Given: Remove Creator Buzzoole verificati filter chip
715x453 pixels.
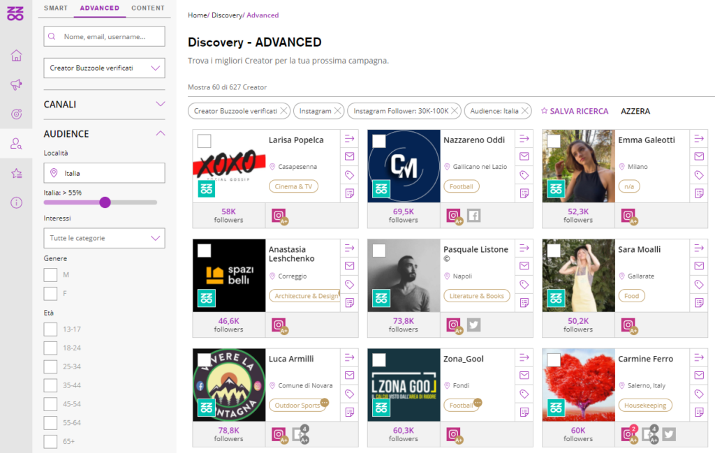Looking at the screenshot, I should [283, 111].
